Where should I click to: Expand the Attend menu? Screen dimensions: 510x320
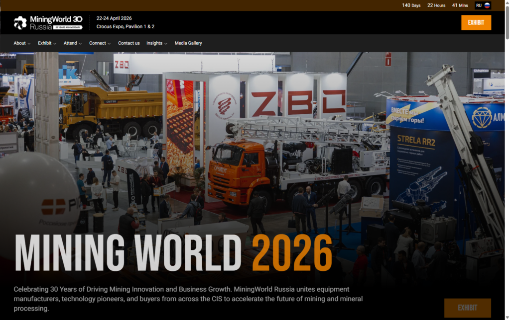(x=73, y=43)
